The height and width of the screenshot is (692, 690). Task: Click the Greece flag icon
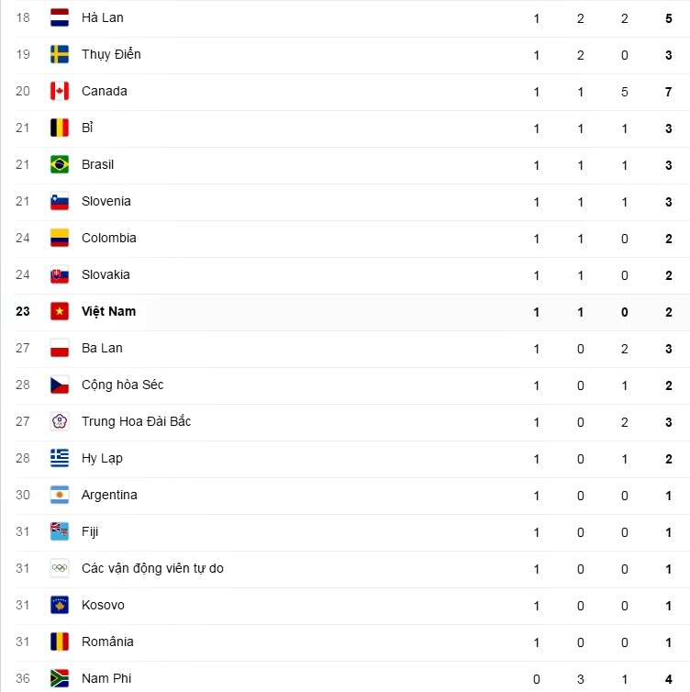tap(60, 458)
